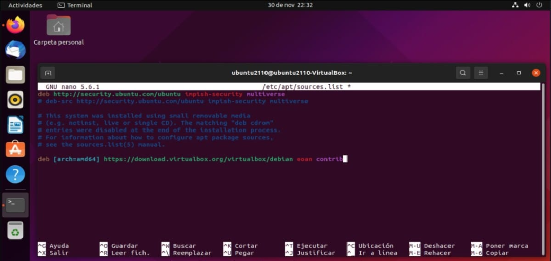Click 'For information about how to configure' comment

coord(156,137)
